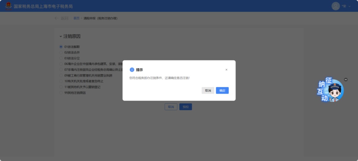Select radio 09被工商行政管理机关吊销营业执照
Image resolution: width=358 pixels, height=161 pixels.
(x=61, y=75)
